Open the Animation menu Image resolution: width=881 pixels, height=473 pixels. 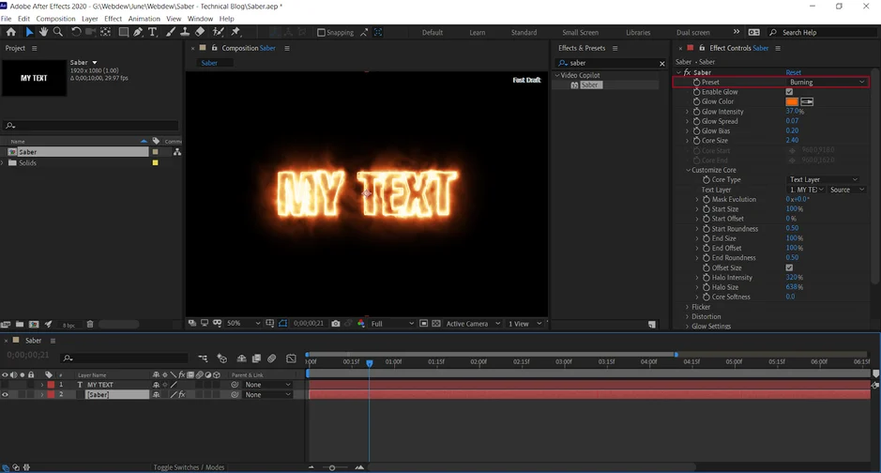tap(144, 19)
